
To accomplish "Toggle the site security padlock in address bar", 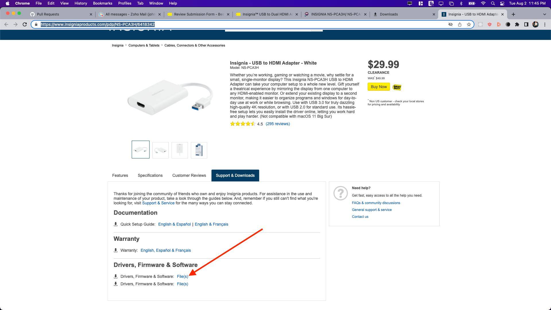I will pos(36,24).
